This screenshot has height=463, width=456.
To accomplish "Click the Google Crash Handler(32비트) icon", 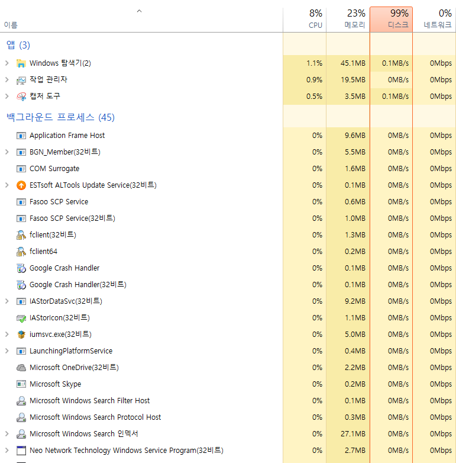I will pyautogui.click(x=21, y=285).
